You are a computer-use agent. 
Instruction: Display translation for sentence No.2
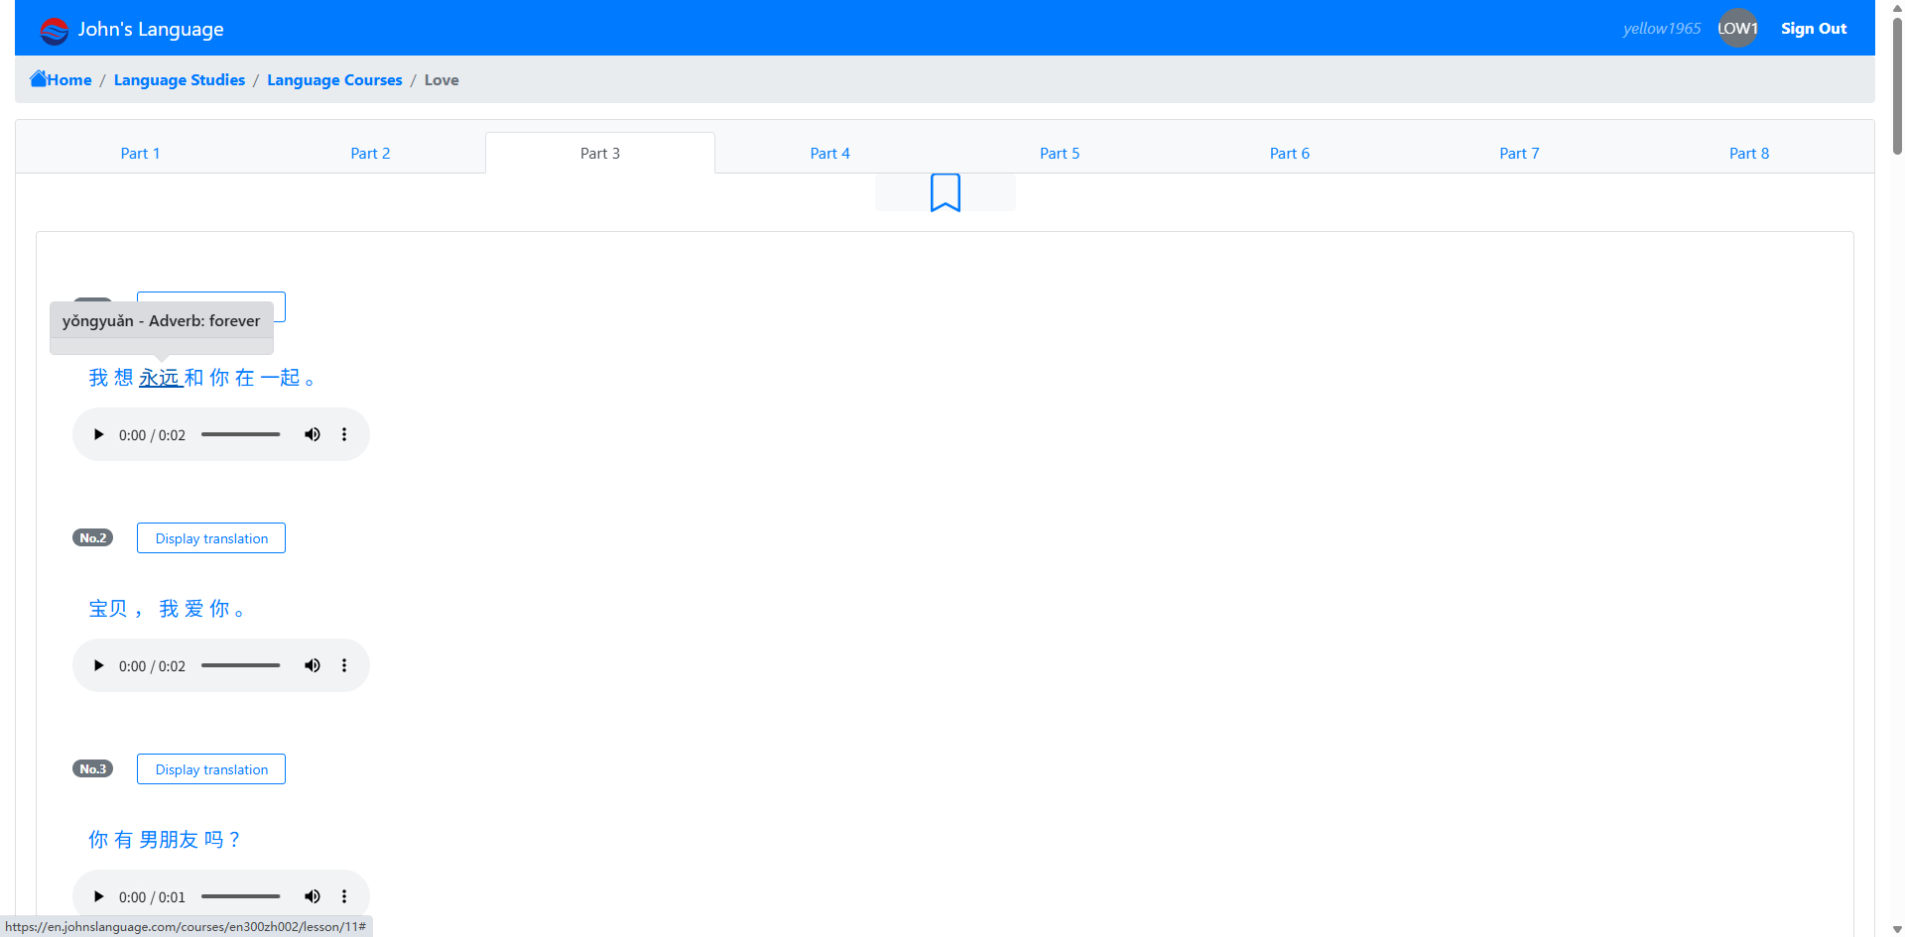coord(211,538)
